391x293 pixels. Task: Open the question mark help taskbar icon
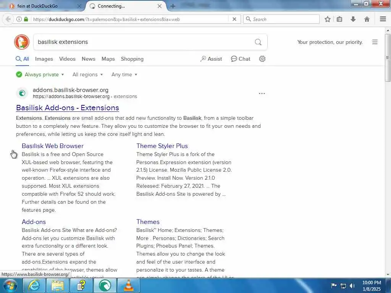point(81,285)
